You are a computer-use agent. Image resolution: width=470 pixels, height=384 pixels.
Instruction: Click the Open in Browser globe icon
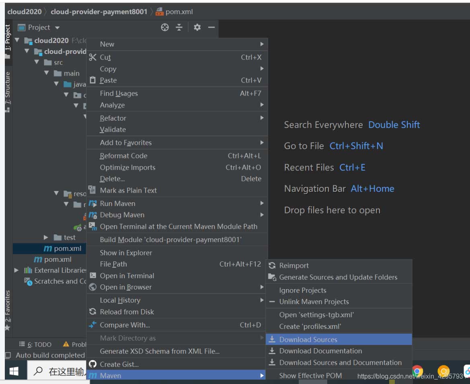tap(92, 287)
